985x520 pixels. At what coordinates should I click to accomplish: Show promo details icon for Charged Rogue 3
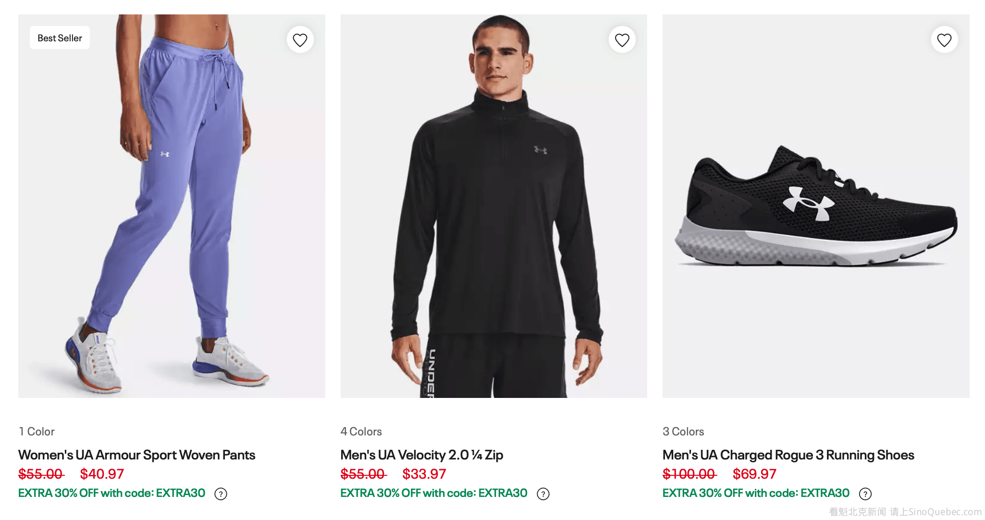(865, 494)
